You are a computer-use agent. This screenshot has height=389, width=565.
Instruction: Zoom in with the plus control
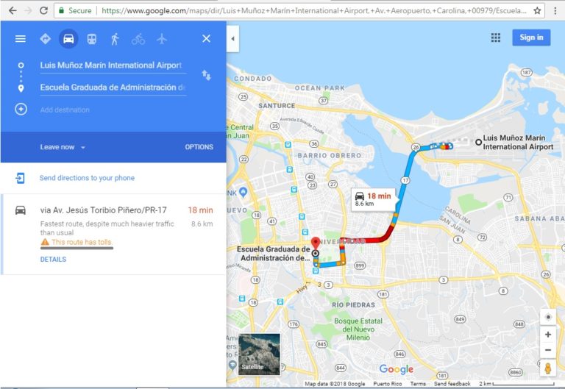coord(548,335)
